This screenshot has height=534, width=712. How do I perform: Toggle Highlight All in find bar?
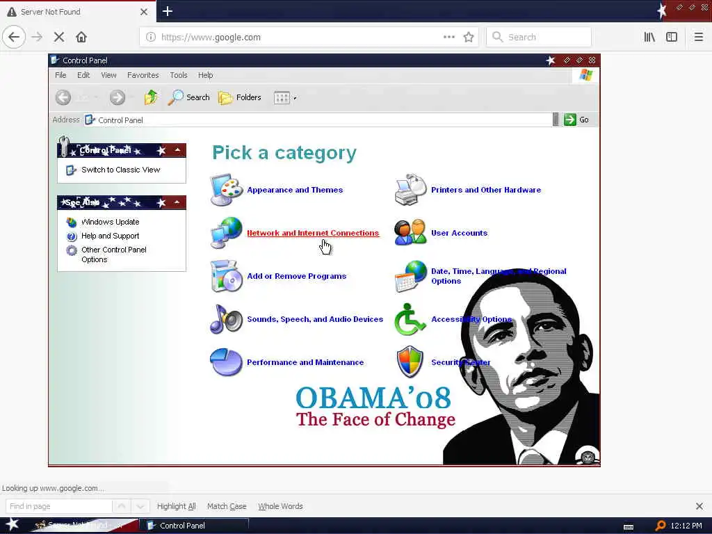tap(176, 506)
